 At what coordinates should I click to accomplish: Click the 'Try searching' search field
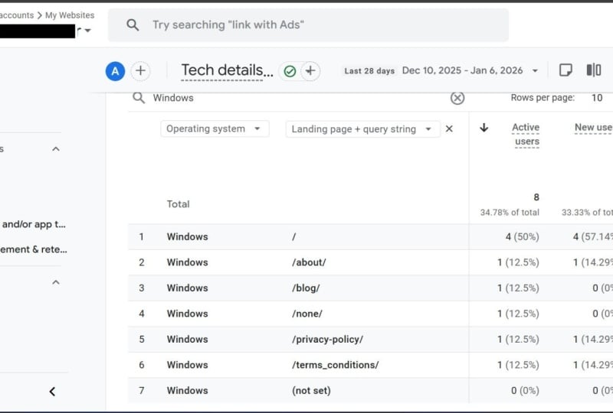point(308,25)
